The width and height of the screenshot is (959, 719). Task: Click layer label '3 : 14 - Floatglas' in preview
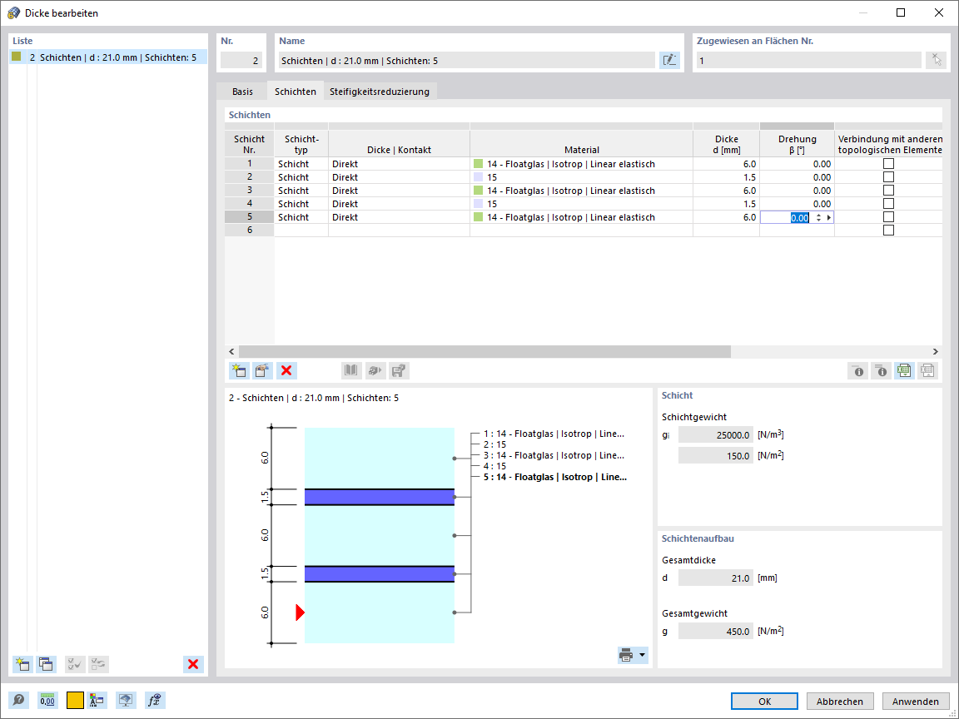pyautogui.click(x=554, y=455)
